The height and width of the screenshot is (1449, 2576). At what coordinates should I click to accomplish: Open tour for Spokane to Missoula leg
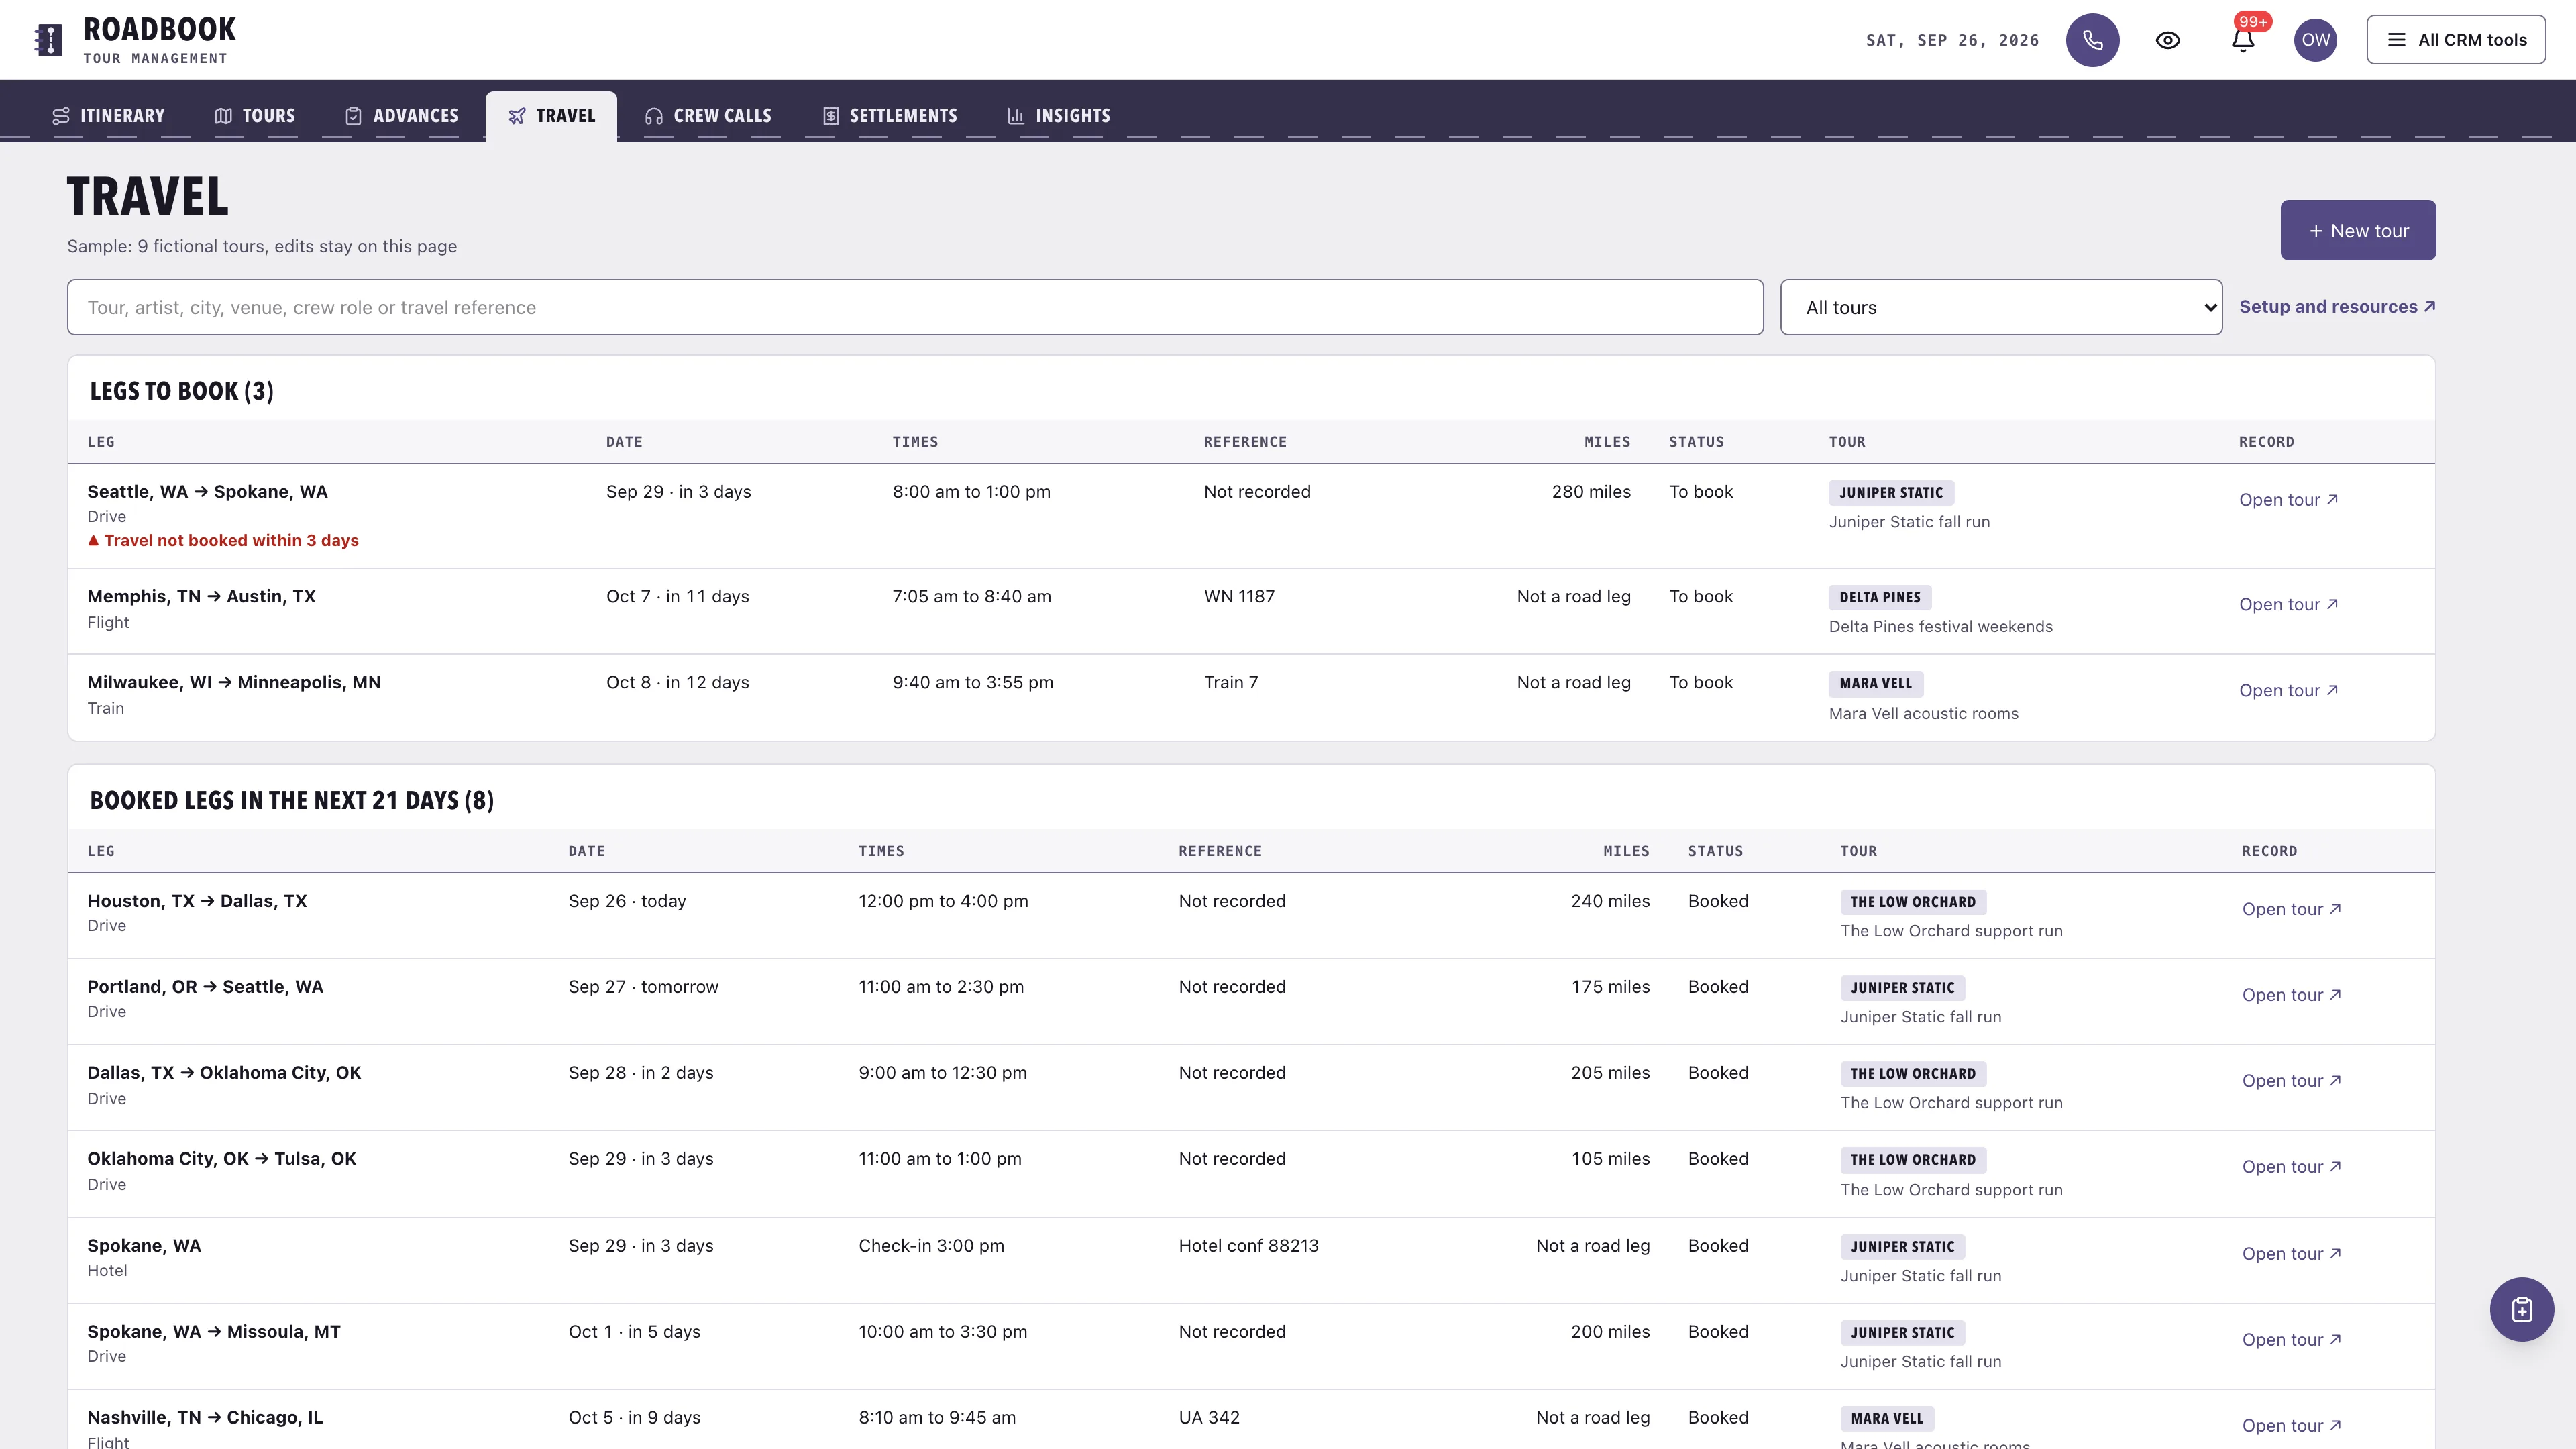2291,1340
